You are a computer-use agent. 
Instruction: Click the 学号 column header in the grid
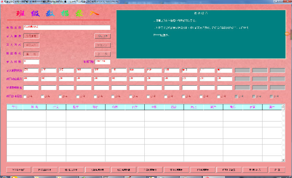point(15,107)
